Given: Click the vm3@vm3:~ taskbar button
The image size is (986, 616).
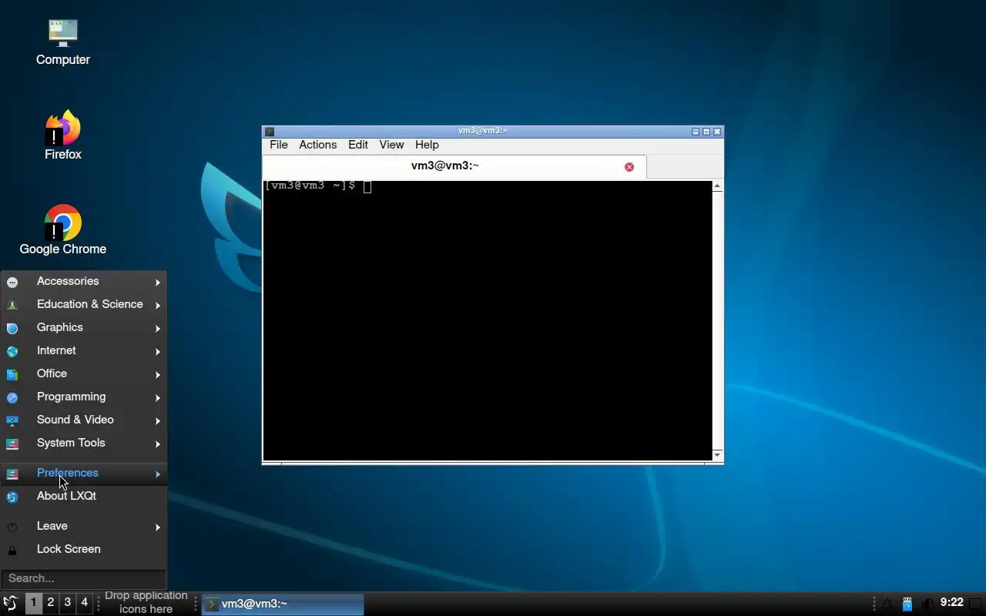Looking at the screenshot, I should click(283, 604).
